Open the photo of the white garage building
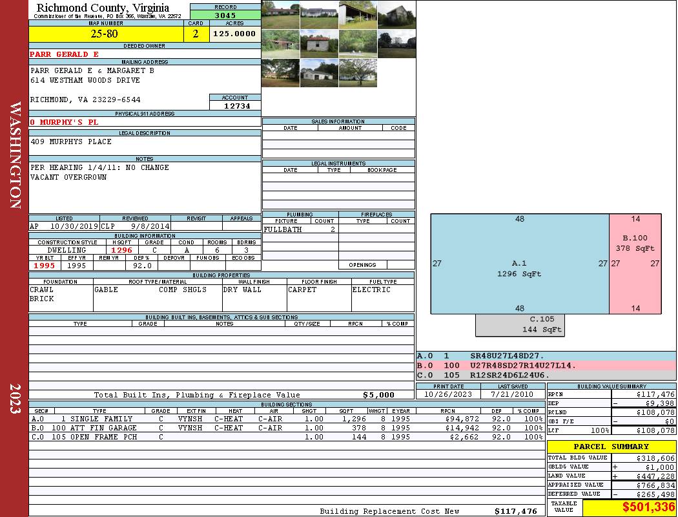 [319, 72]
